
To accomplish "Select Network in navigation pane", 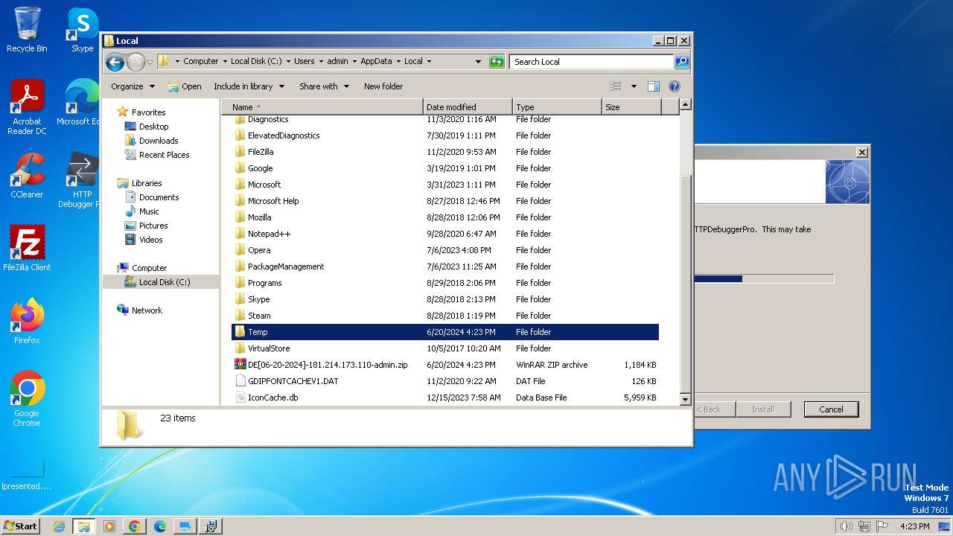I will tap(147, 310).
